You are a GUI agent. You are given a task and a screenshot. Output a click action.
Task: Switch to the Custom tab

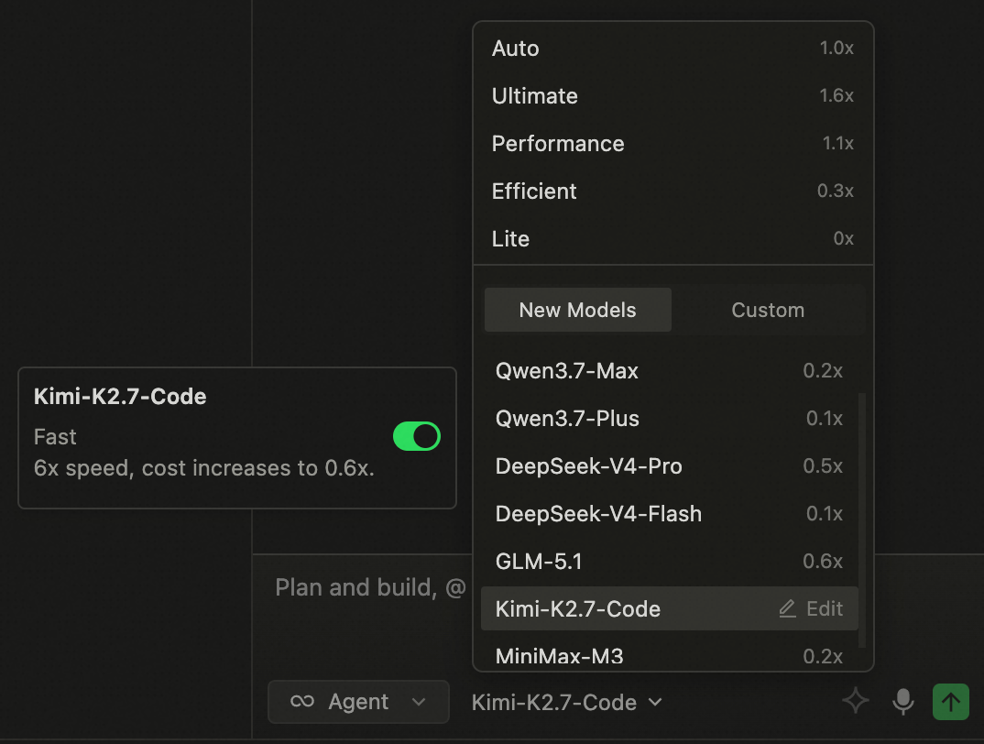[768, 311]
